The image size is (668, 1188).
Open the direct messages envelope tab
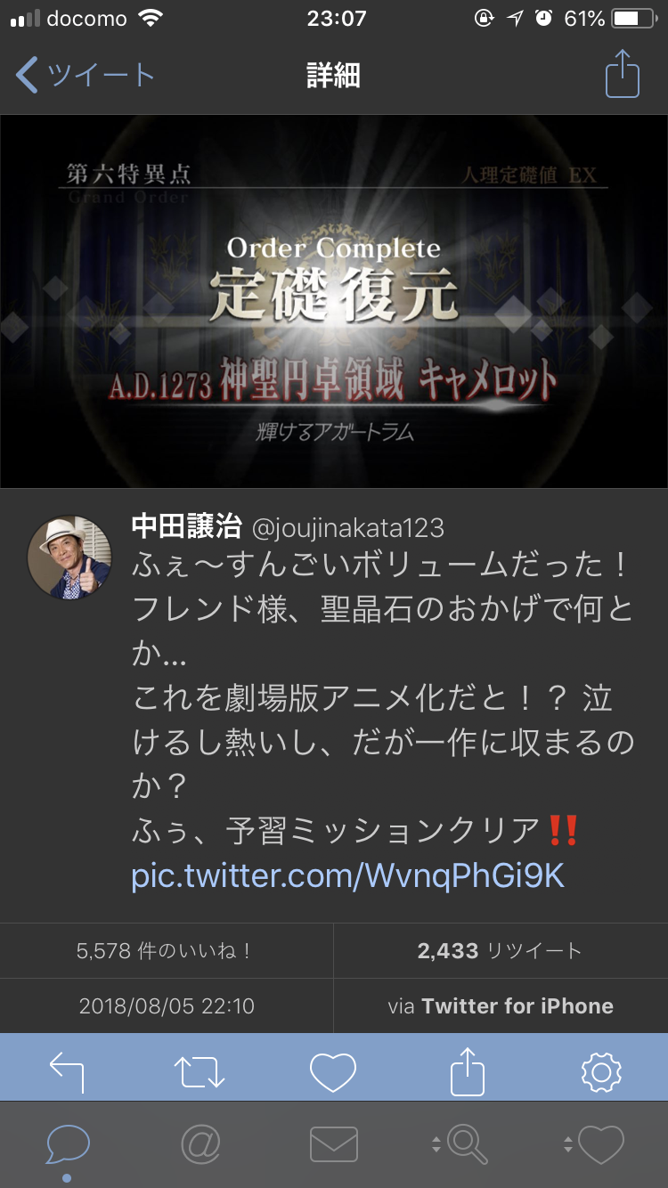click(x=334, y=1144)
